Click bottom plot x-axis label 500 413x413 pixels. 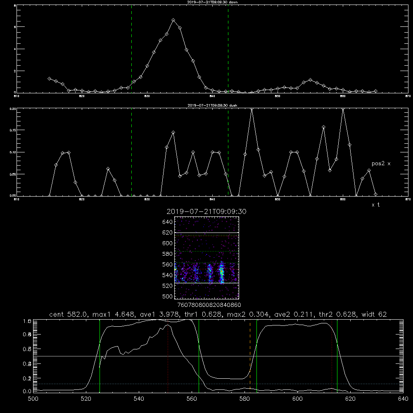click(33, 399)
